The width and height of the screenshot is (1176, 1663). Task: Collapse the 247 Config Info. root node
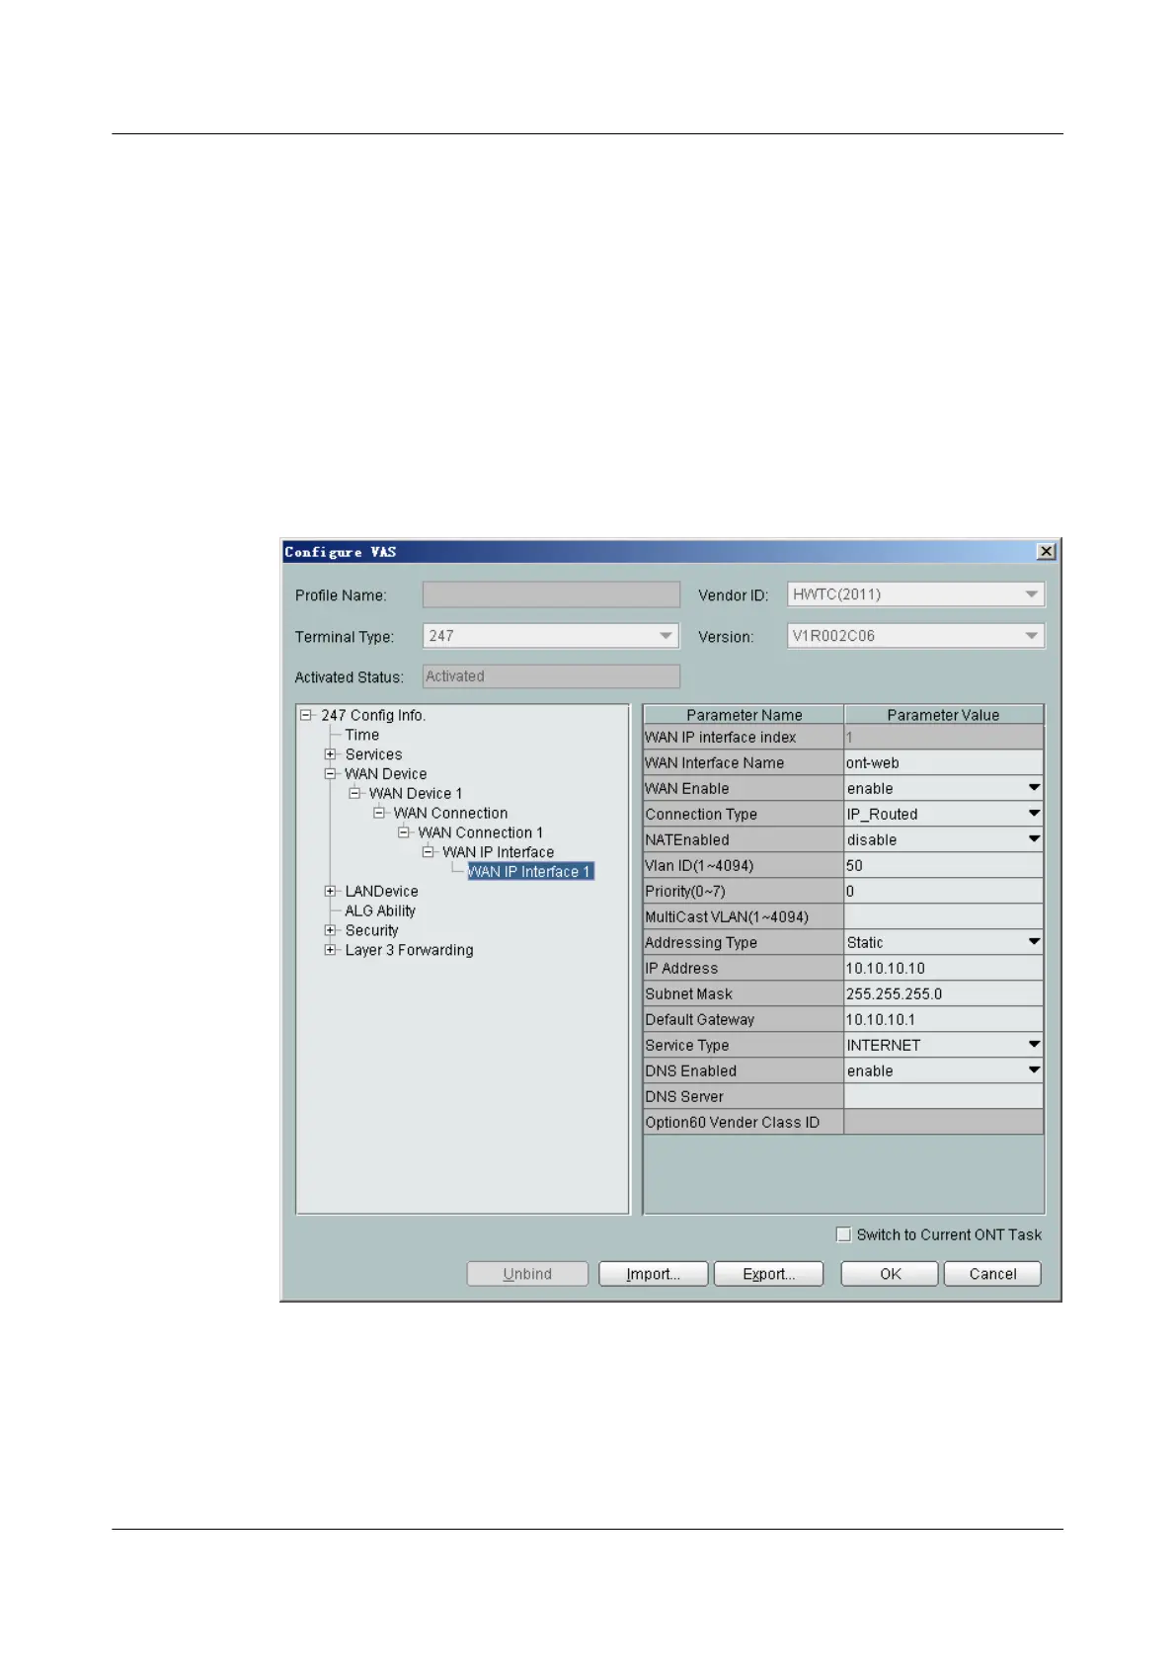tap(306, 715)
